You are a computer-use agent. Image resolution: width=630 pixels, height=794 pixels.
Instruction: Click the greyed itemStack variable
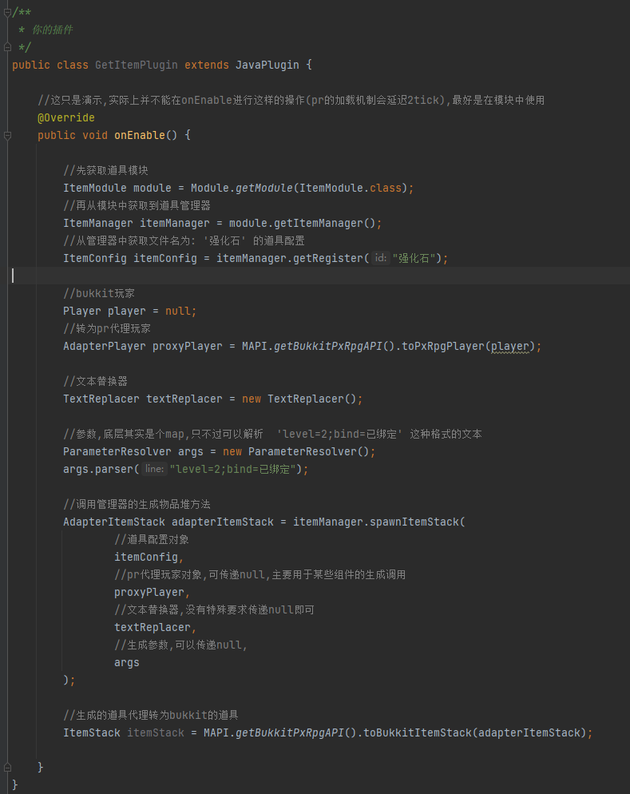tap(156, 732)
